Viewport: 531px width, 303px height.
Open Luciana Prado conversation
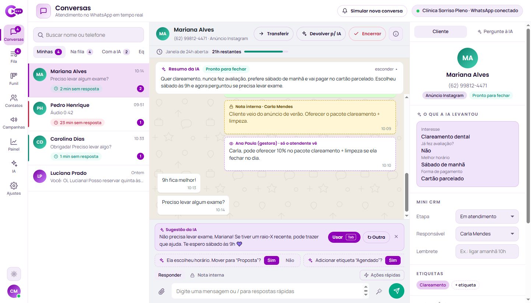click(88, 178)
